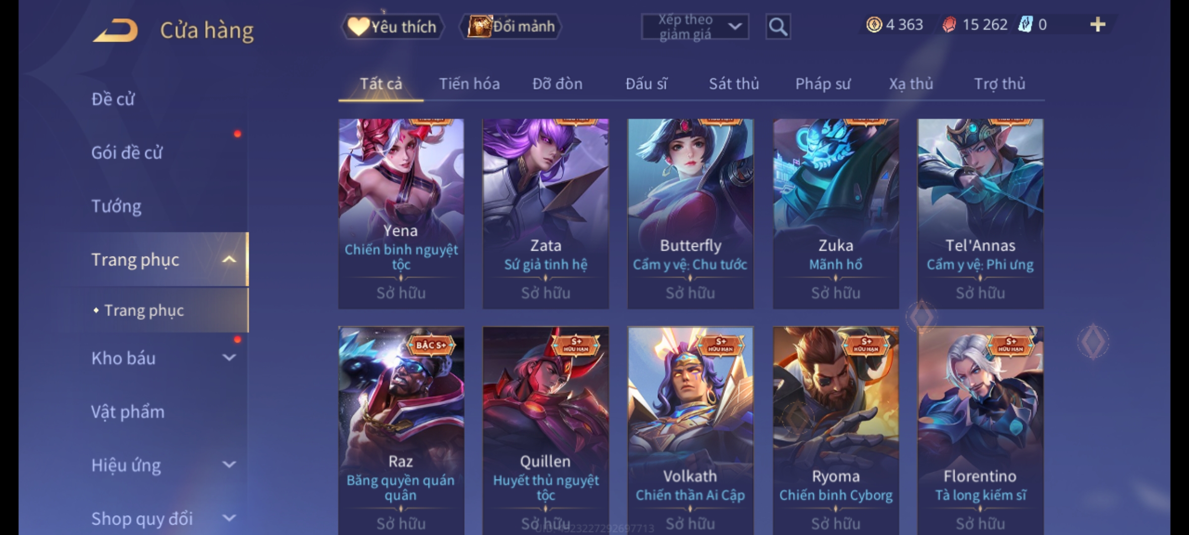Image resolution: width=1189 pixels, height=535 pixels.
Task: Open the search magnifier icon
Action: point(778,27)
